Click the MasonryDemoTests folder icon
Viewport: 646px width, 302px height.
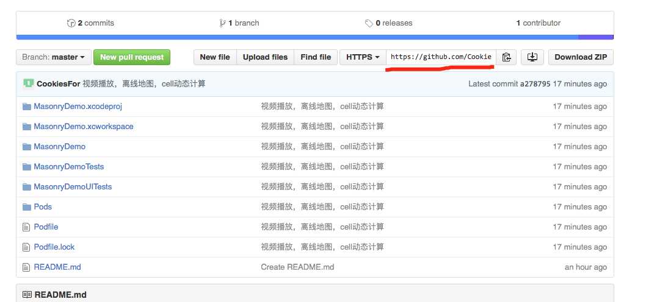pos(27,167)
